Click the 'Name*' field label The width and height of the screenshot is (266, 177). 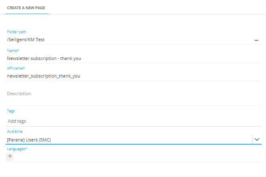(13, 50)
